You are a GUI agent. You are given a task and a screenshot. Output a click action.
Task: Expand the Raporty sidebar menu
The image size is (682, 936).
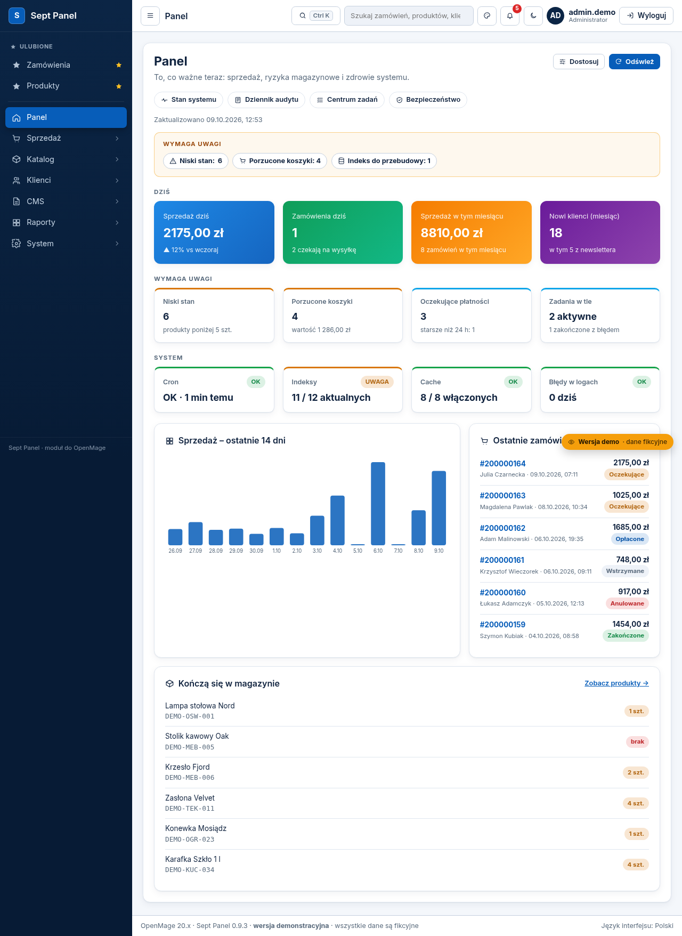tap(66, 222)
